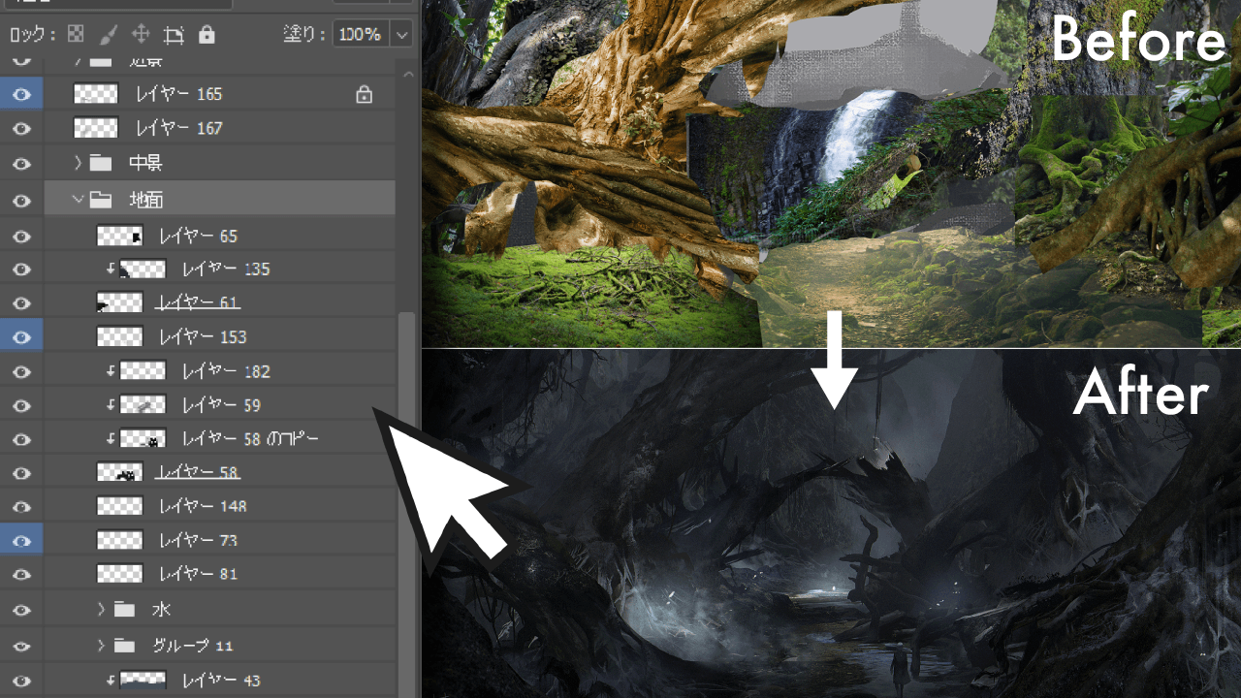
Task: Click the lock all padlock icon
Action: (x=207, y=35)
